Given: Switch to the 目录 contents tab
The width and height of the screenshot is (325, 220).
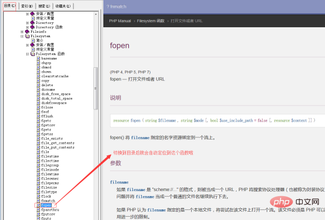Looking at the screenshot, I should pos(10,6).
